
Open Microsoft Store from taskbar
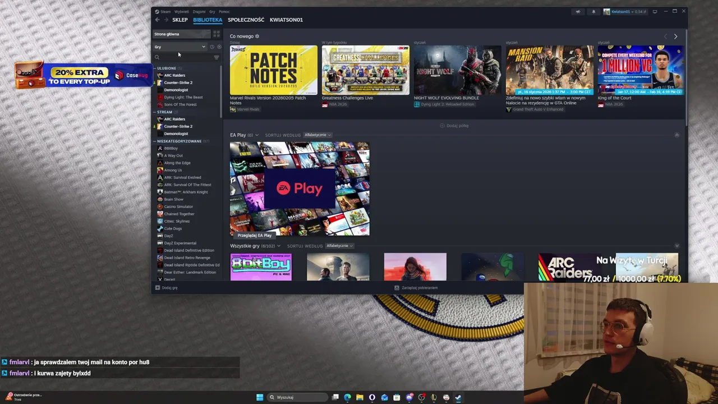[x=397, y=397]
